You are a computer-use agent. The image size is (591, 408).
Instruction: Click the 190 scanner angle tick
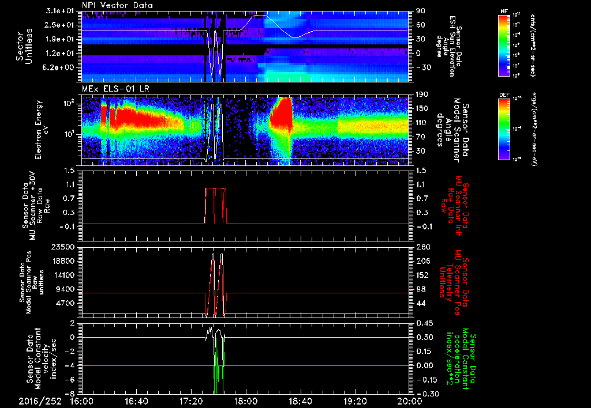[x=421, y=95]
